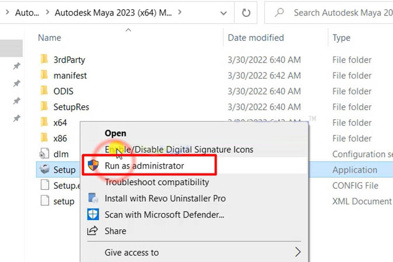The width and height of the screenshot is (393, 262).
Task: Click Scan with Microsoft Defender
Action: 164,214
